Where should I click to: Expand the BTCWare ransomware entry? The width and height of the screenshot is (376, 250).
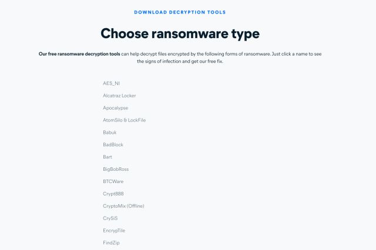(x=113, y=181)
